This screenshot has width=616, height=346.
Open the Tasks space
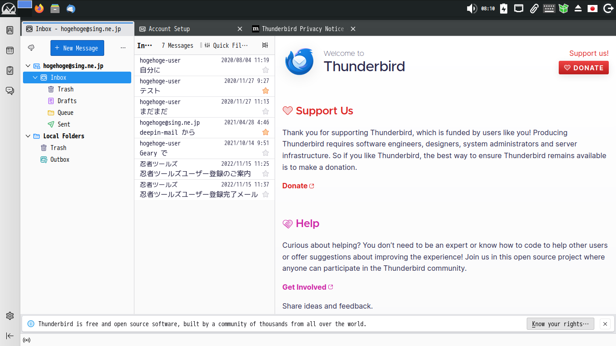coord(10,70)
